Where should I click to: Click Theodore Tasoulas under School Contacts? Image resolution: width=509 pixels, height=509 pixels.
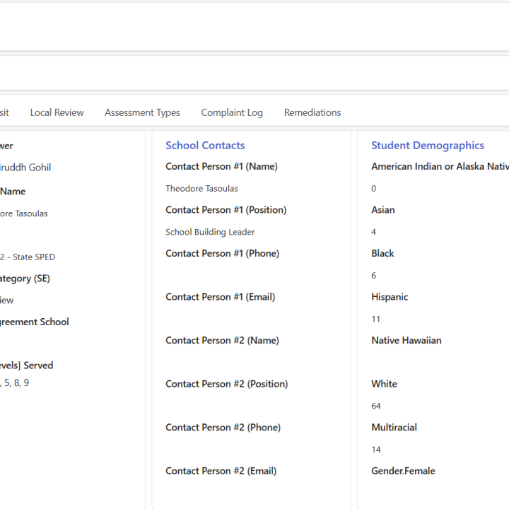pyautogui.click(x=201, y=189)
